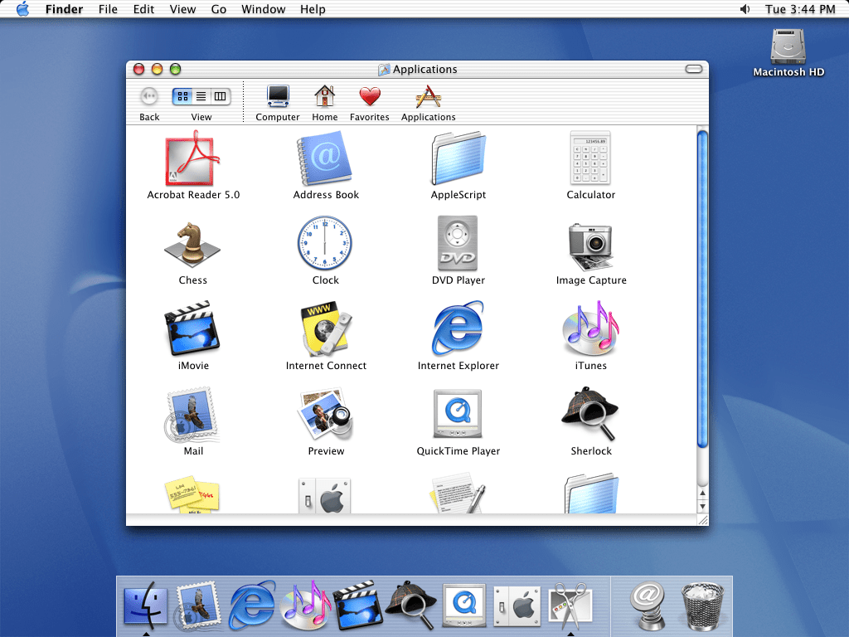This screenshot has width=849, height=637.
Task: Launch Image Capture
Action: (590, 244)
